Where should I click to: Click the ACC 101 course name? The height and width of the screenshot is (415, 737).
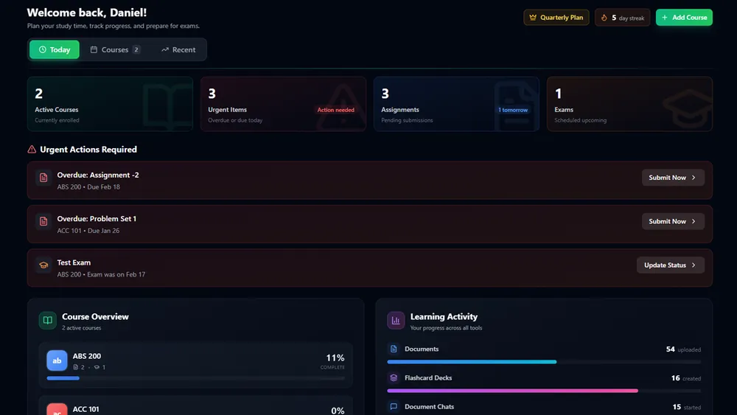[x=86, y=409]
